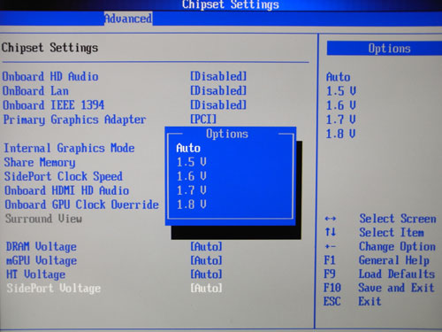Choose 1.7 V in the Options popup
442x332 pixels.
191,190
